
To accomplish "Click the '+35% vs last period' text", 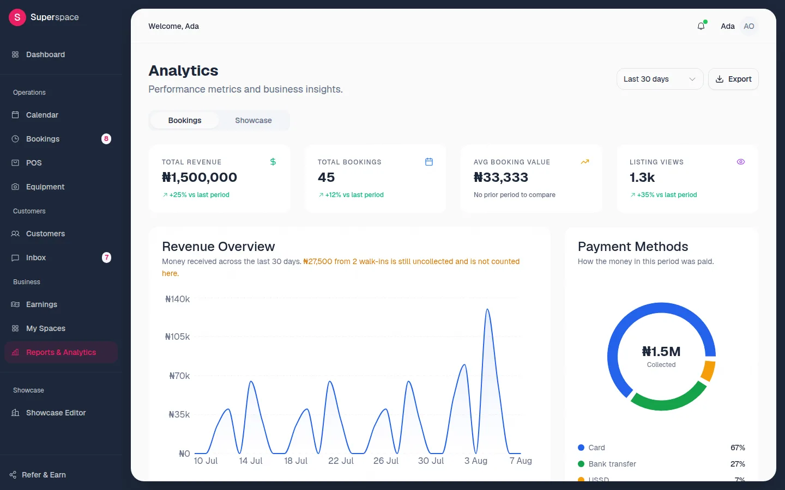I will click(667, 195).
